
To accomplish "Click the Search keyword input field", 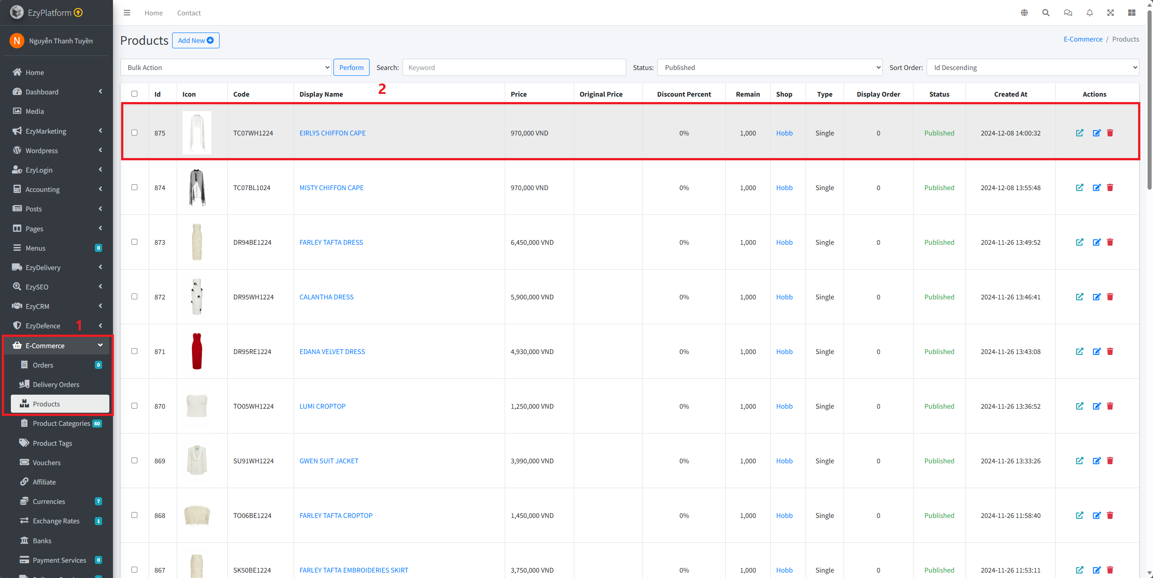I will pyautogui.click(x=514, y=67).
